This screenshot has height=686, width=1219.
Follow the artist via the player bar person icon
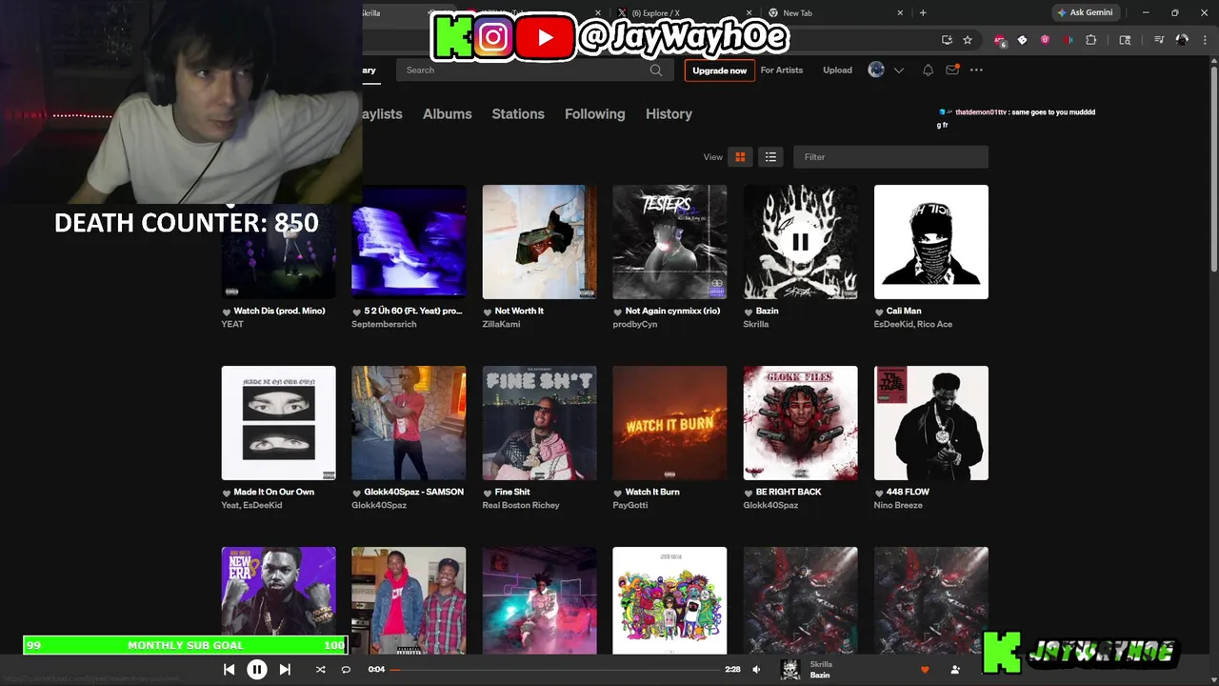pos(955,670)
